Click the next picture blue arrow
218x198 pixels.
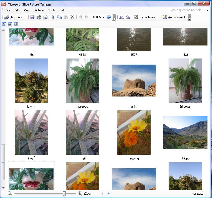[108, 193]
